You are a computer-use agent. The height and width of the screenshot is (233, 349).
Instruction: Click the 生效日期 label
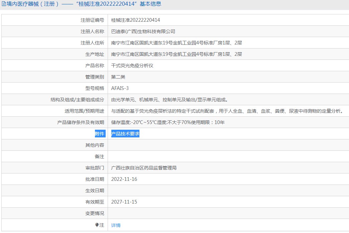95,191
